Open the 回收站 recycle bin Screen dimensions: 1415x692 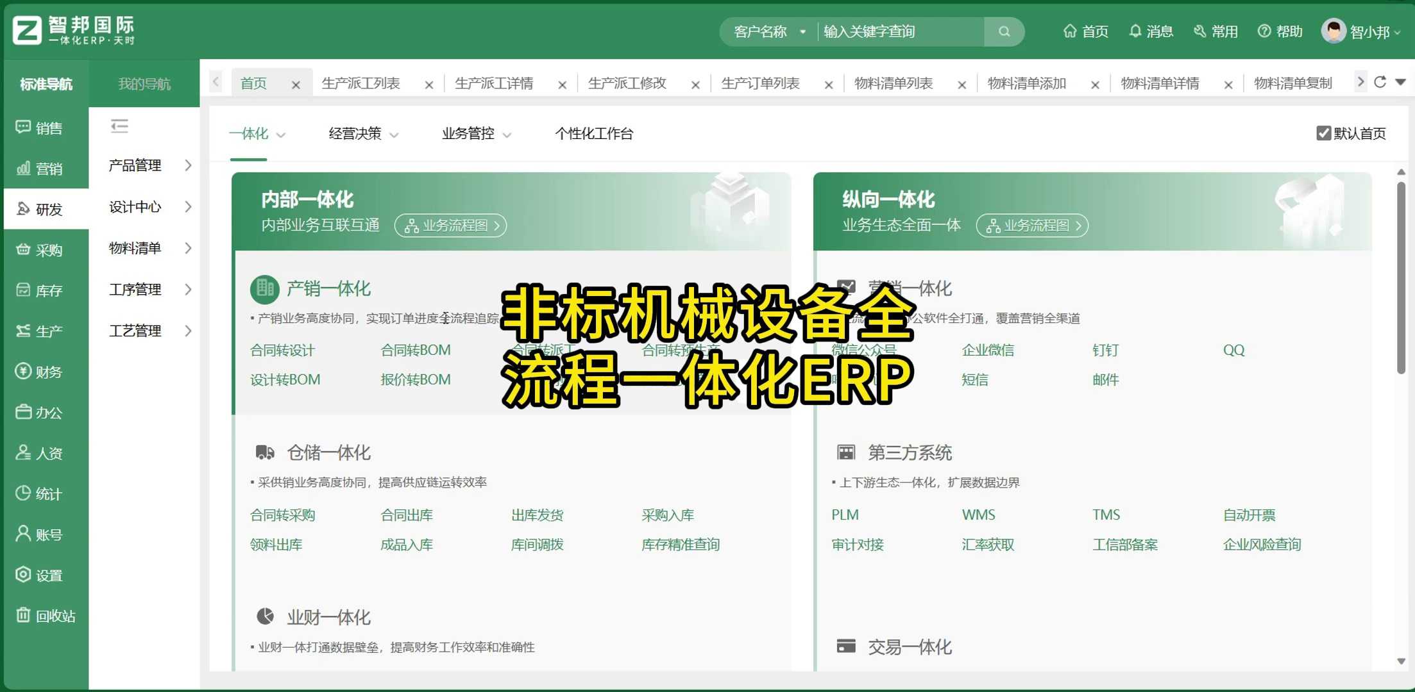tap(46, 616)
